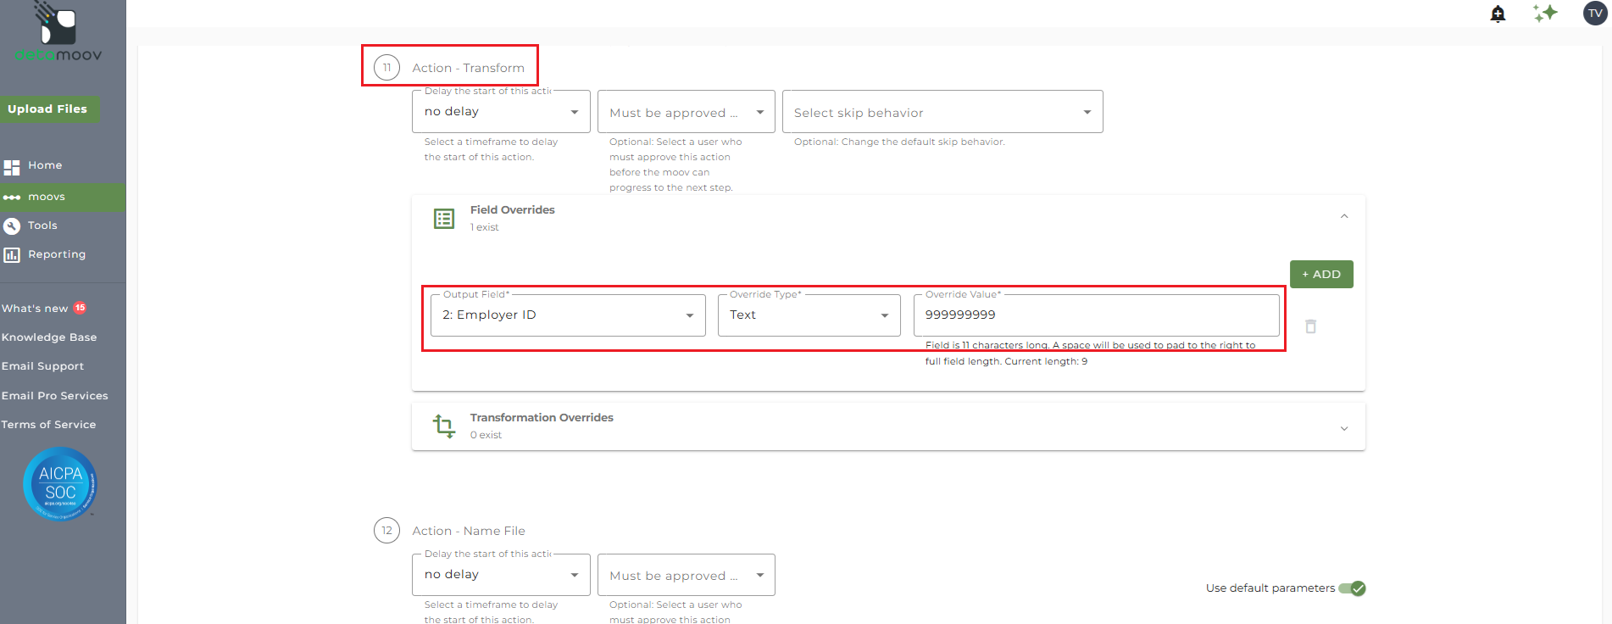Click the AICPA SOC badge
Screen dimensions: 1612x624
(x=60, y=483)
